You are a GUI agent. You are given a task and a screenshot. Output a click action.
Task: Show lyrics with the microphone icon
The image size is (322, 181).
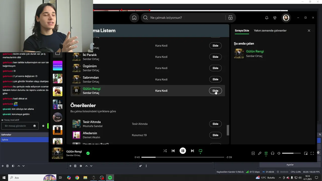point(260,153)
